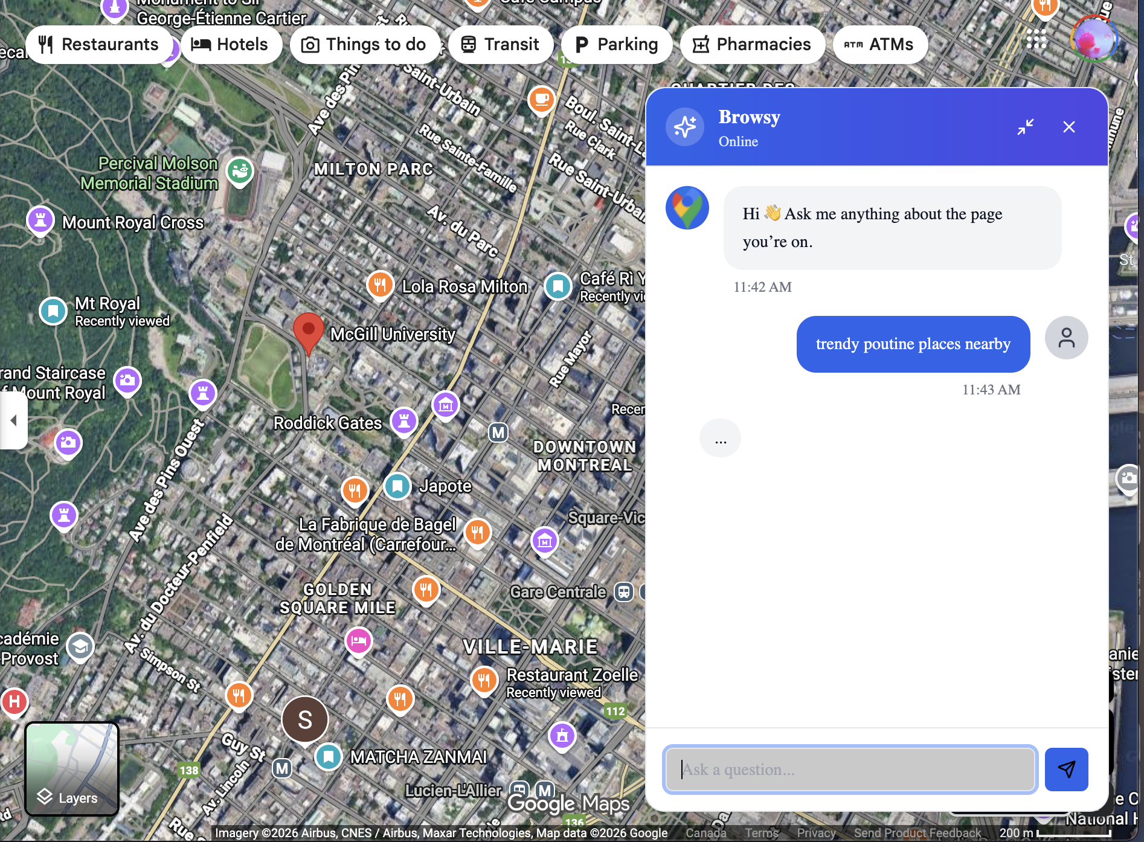This screenshot has height=842, width=1144.
Task: Click the McGill University label
Action: pos(393,334)
